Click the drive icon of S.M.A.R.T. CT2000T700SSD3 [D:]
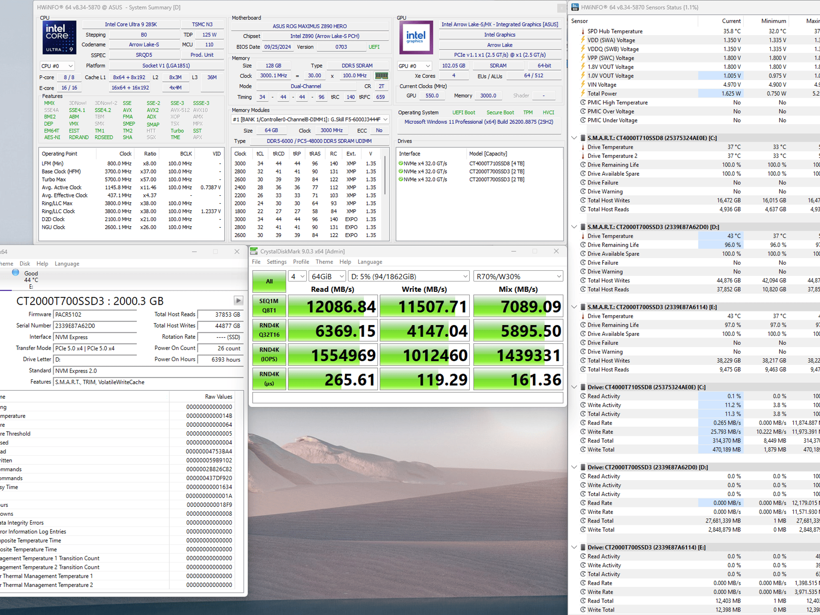The image size is (820, 615). [x=583, y=227]
